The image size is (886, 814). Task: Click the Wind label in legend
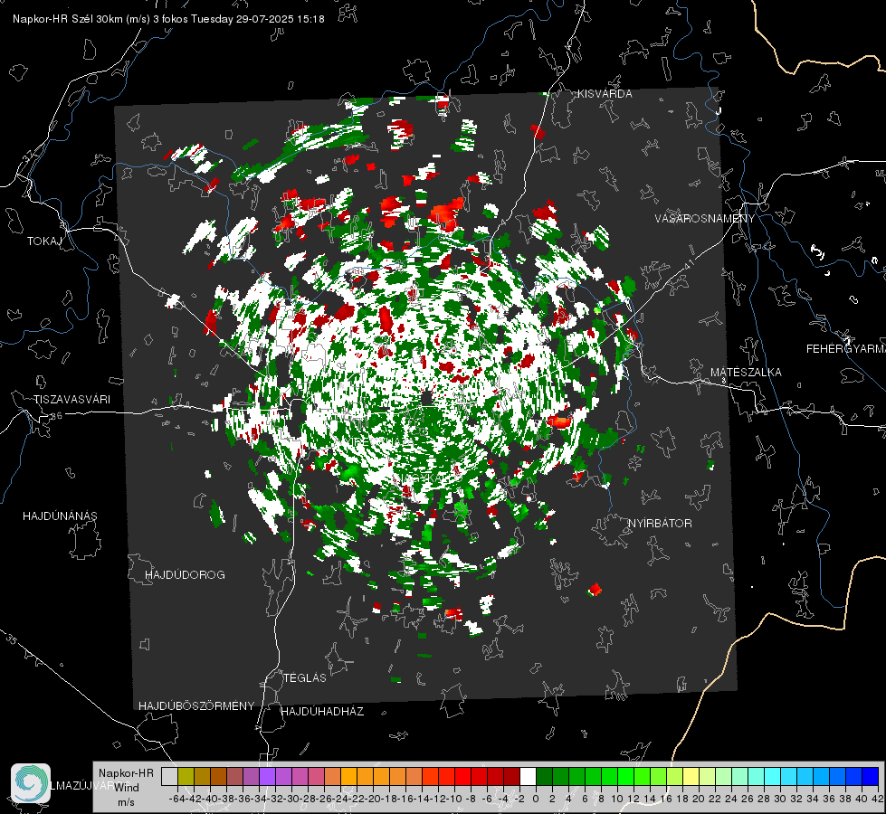126,788
